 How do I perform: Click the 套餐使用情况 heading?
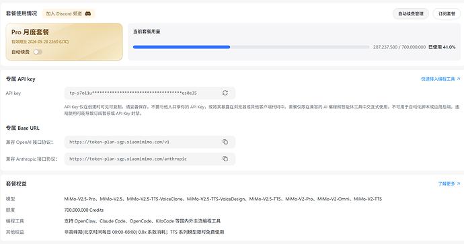(22, 13)
